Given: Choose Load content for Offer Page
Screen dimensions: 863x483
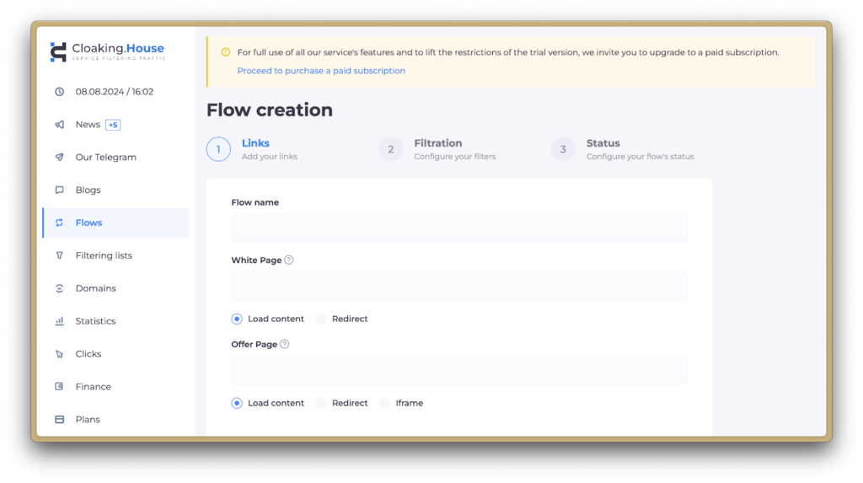Looking at the screenshot, I should [x=237, y=404].
